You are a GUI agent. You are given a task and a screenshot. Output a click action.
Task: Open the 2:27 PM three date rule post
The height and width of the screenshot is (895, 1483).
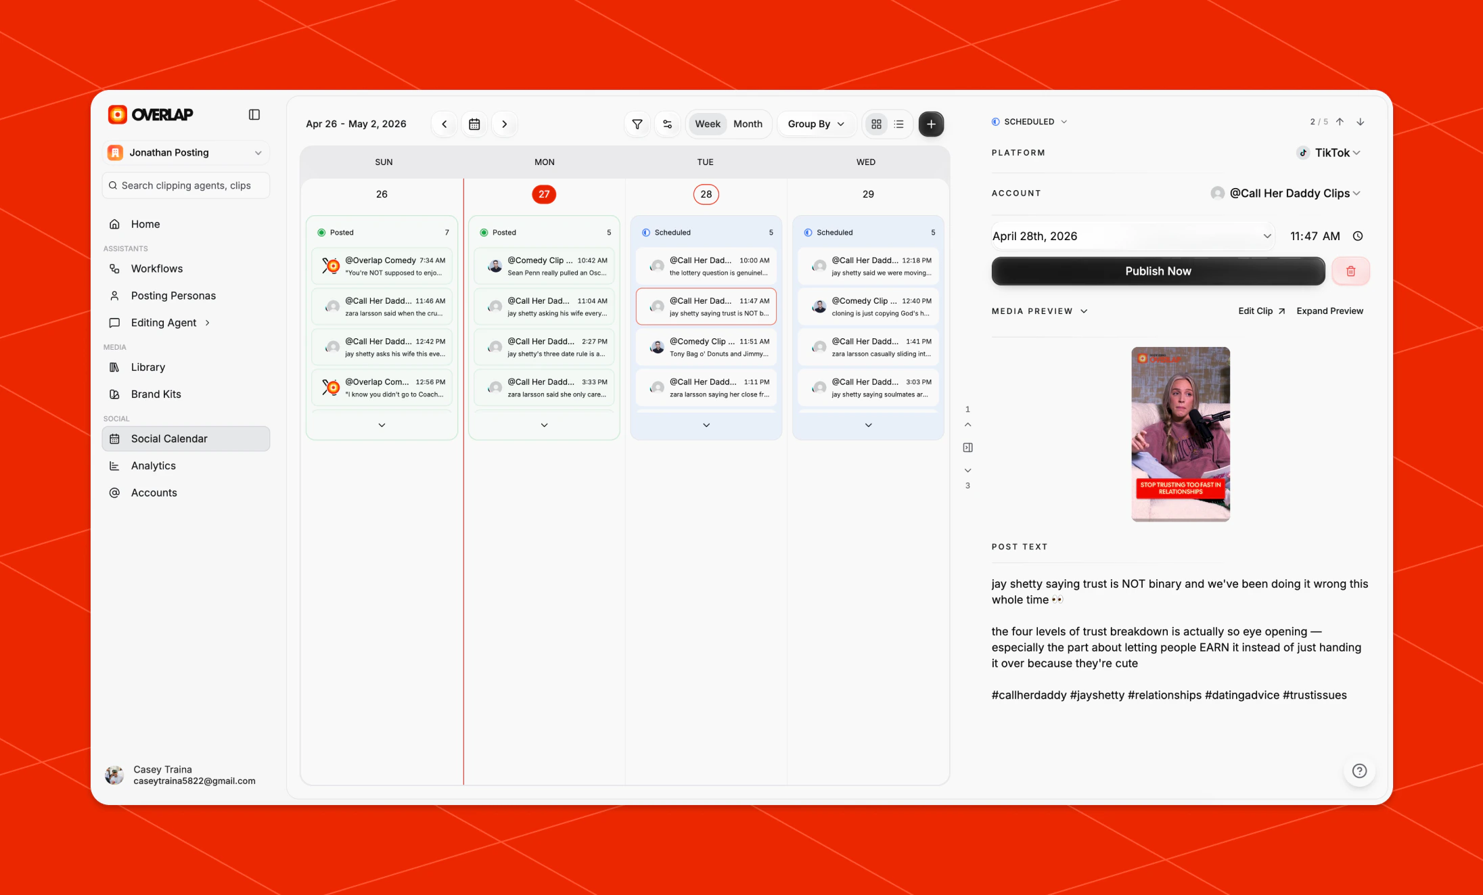click(544, 348)
